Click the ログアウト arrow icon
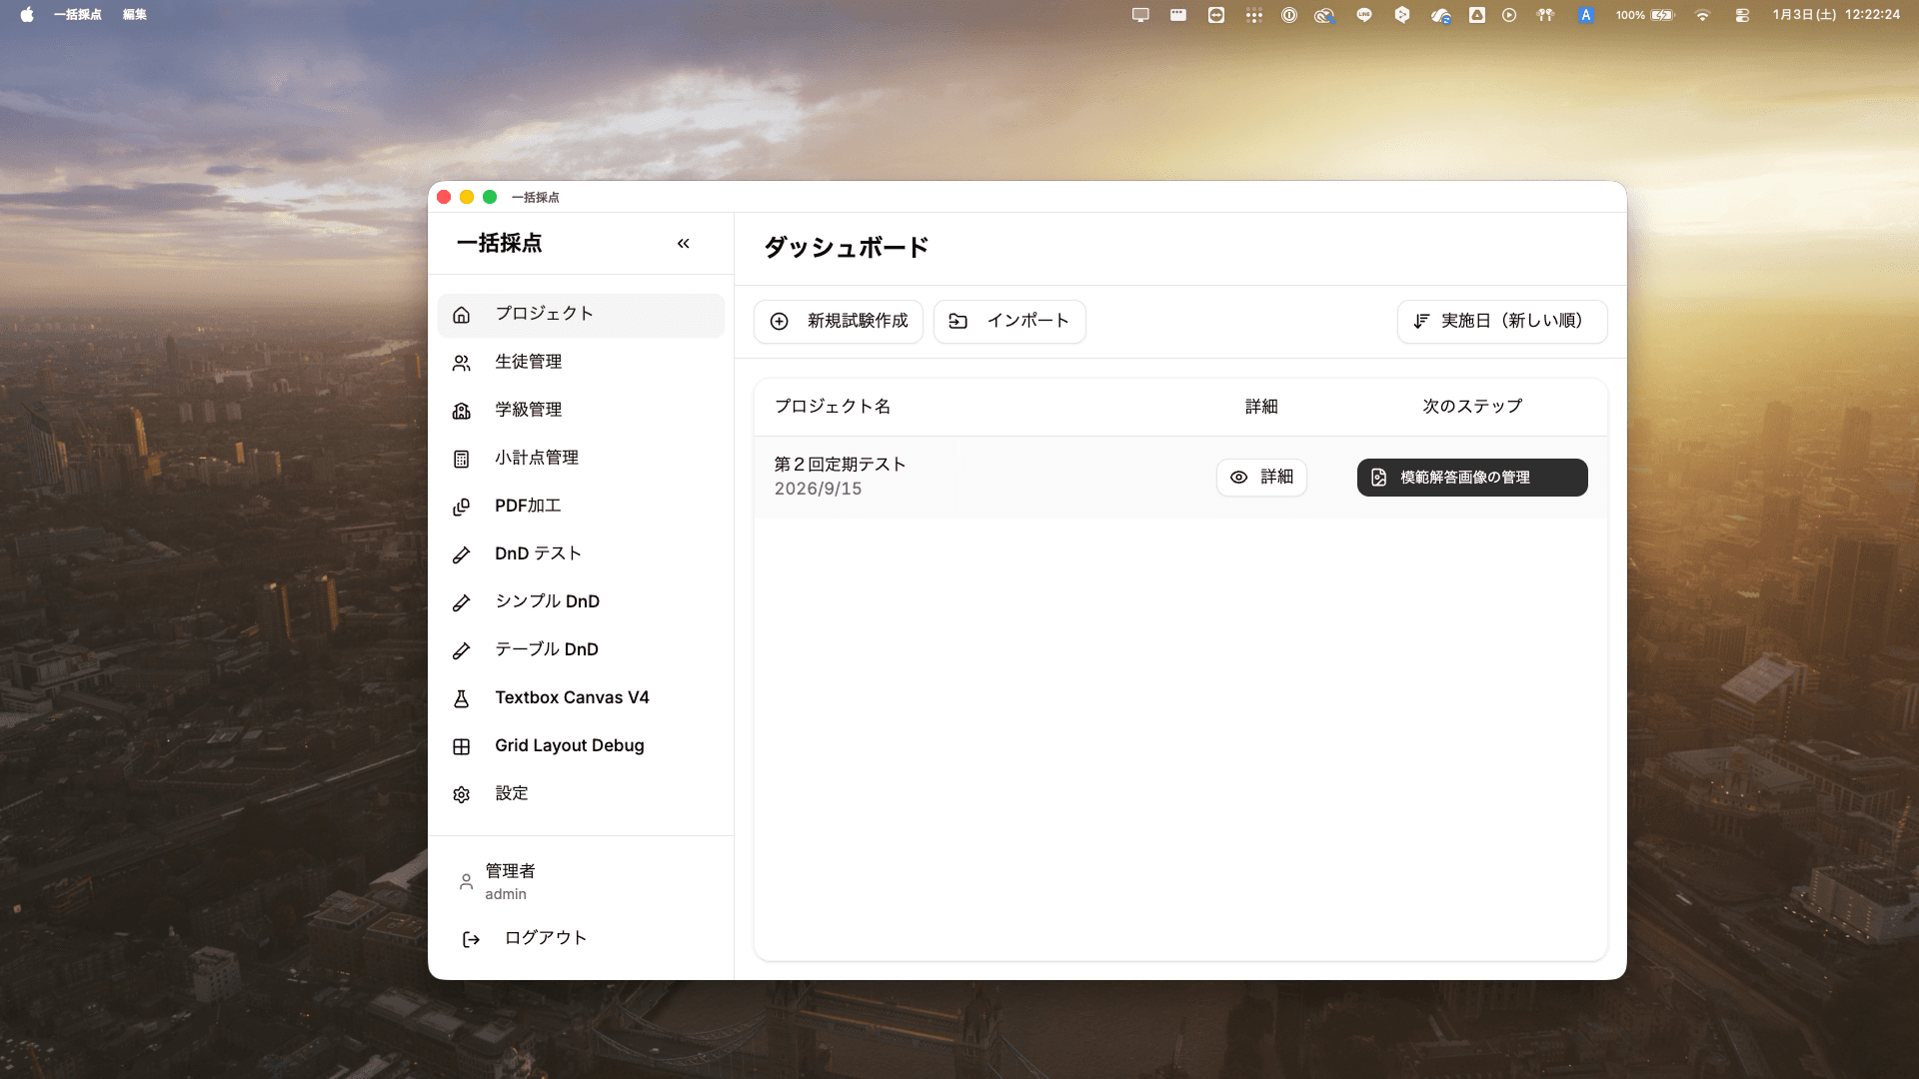Screen dimensions: 1919x1079 470,937
